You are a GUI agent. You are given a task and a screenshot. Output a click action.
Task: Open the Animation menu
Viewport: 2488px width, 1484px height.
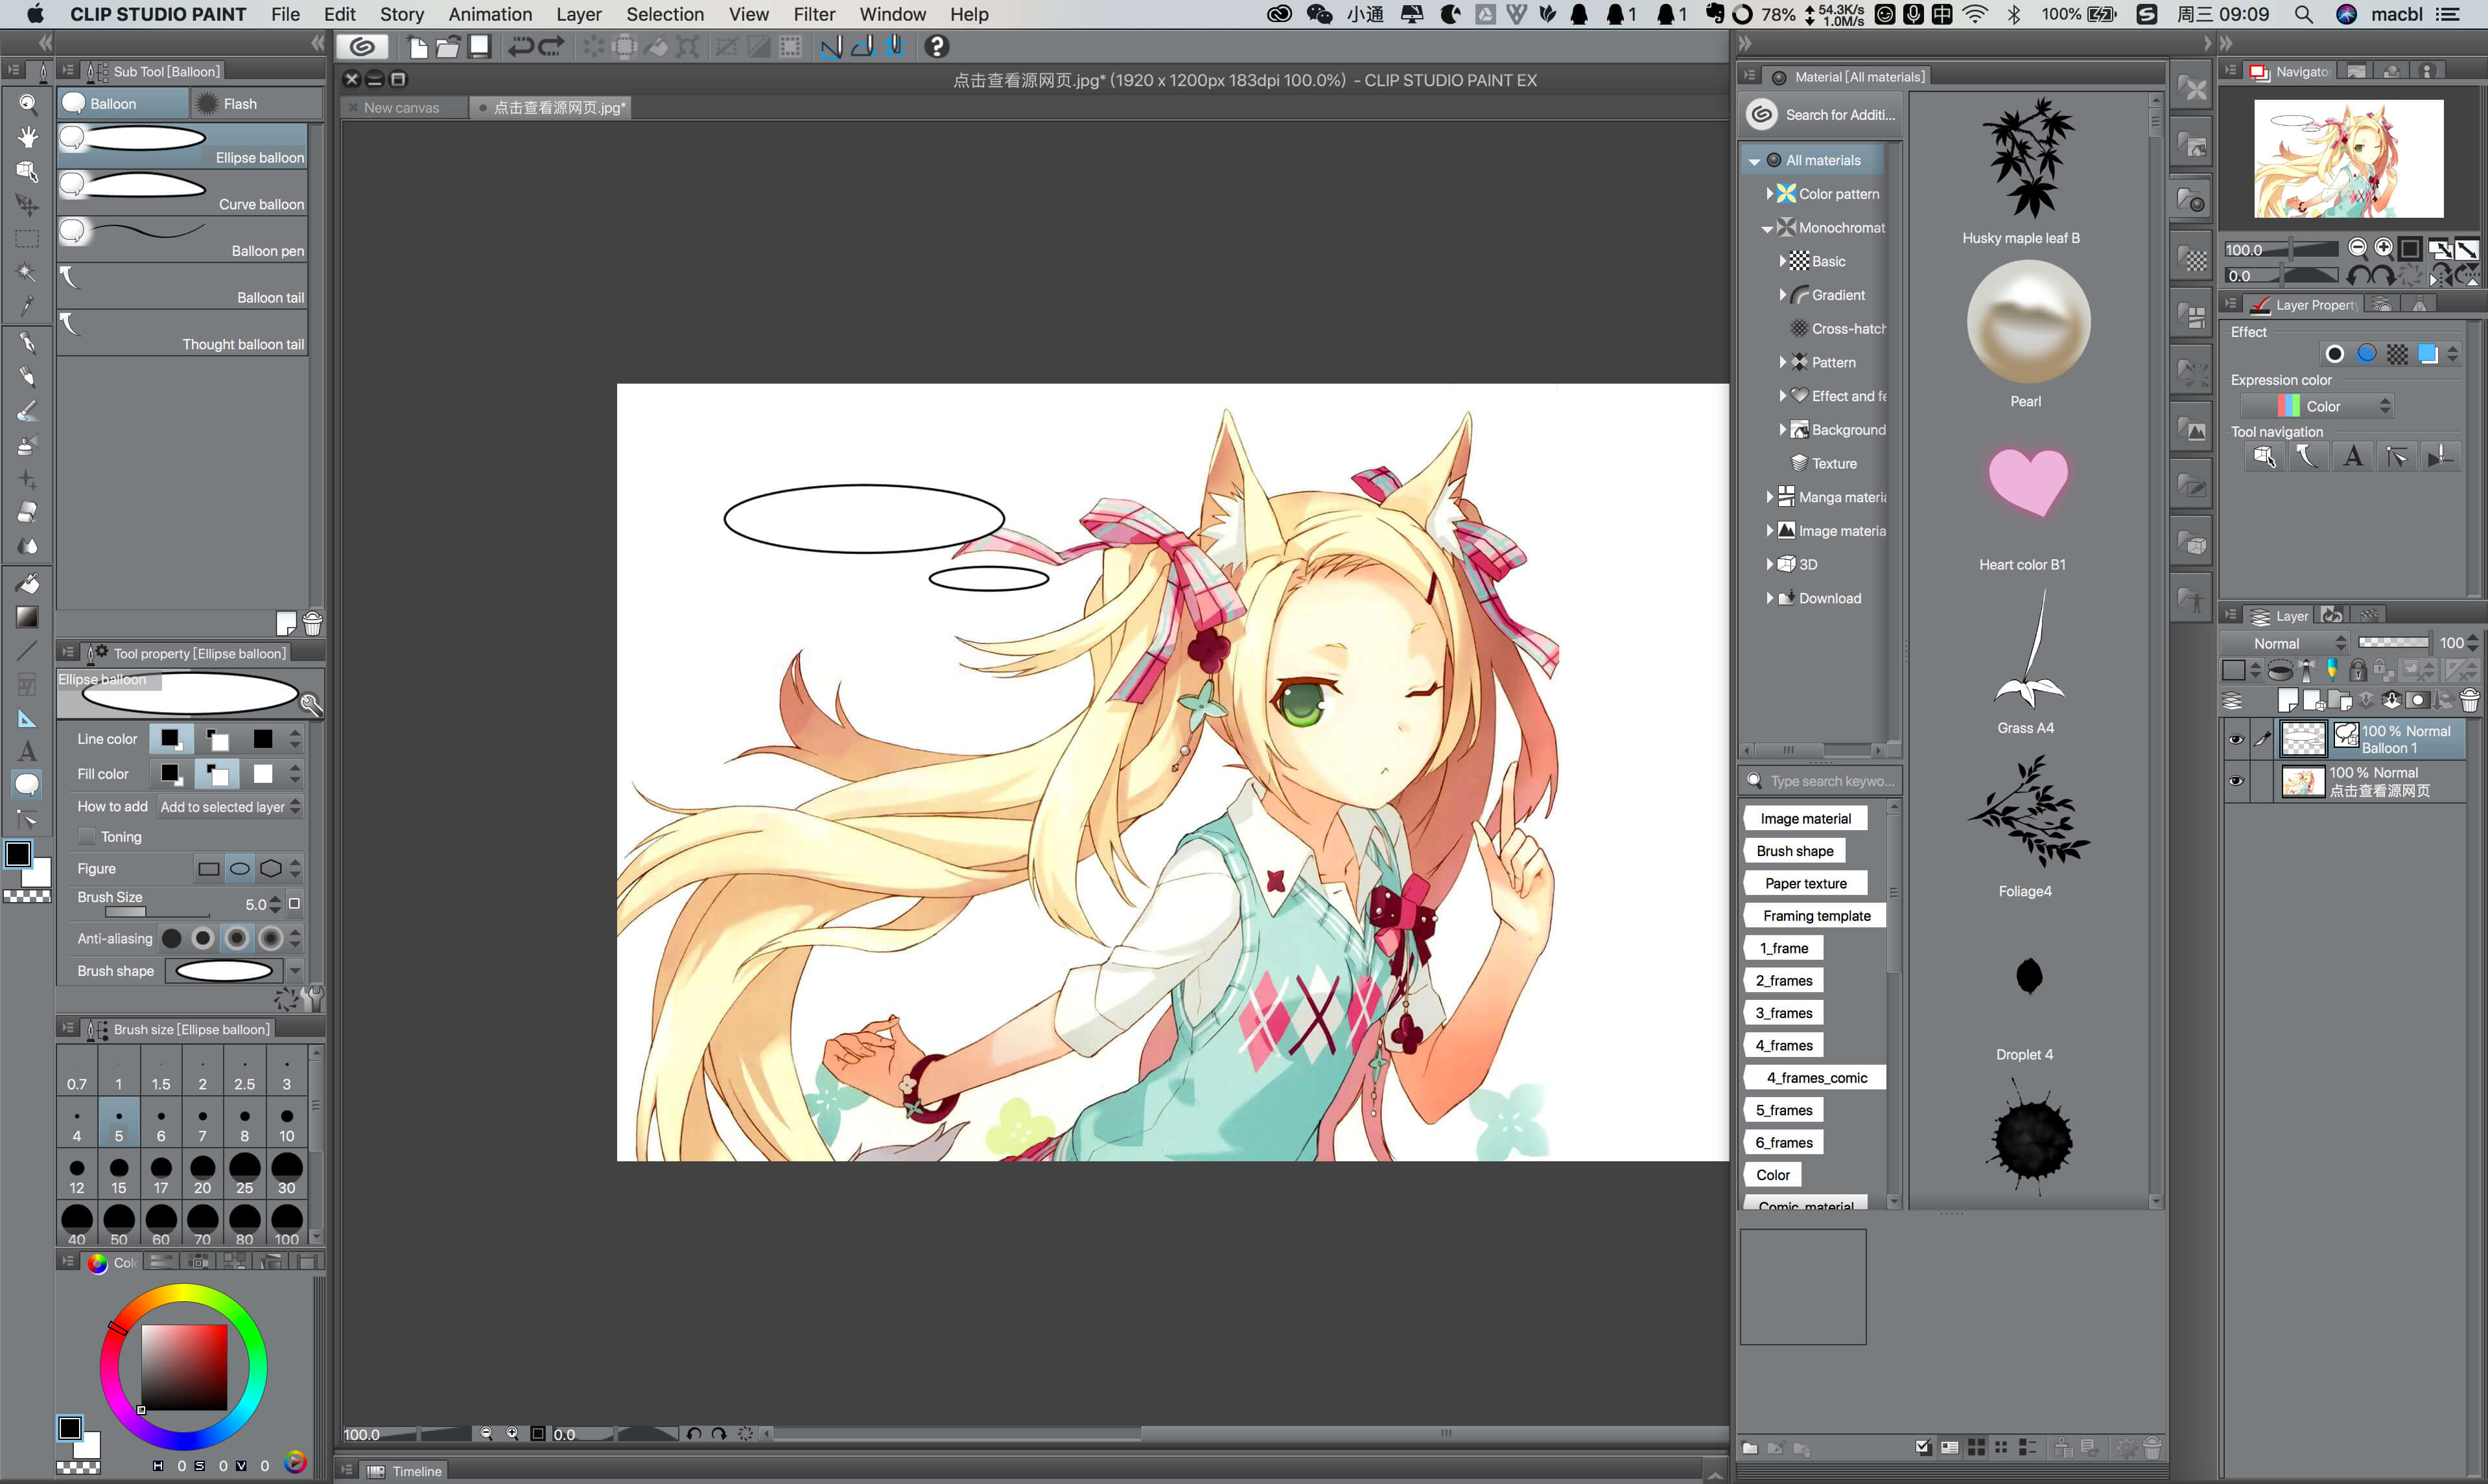pos(490,14)
